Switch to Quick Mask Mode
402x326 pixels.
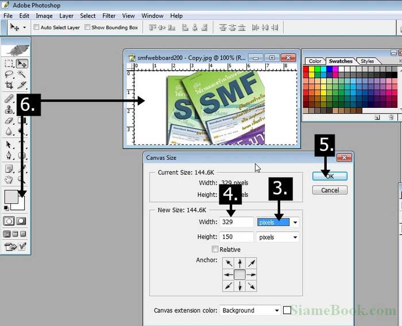tap(21, 221)
